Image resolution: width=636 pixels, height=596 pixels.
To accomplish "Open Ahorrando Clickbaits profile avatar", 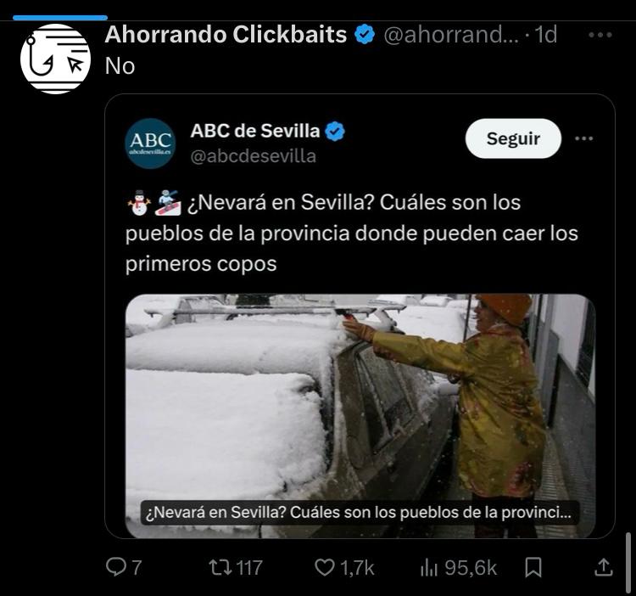I will (55, 59).
